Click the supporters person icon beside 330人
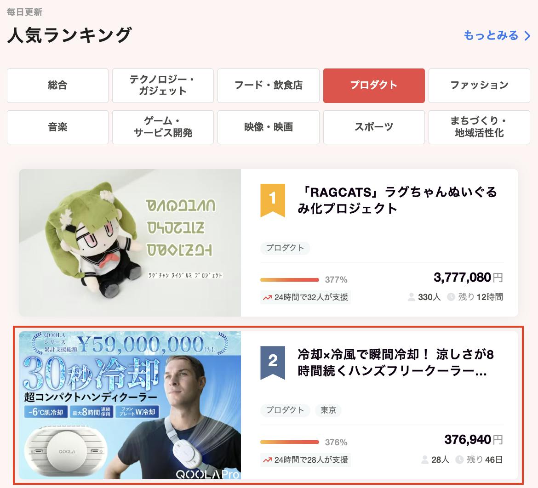Screen dimensions: 538x488 coord(411,297)
